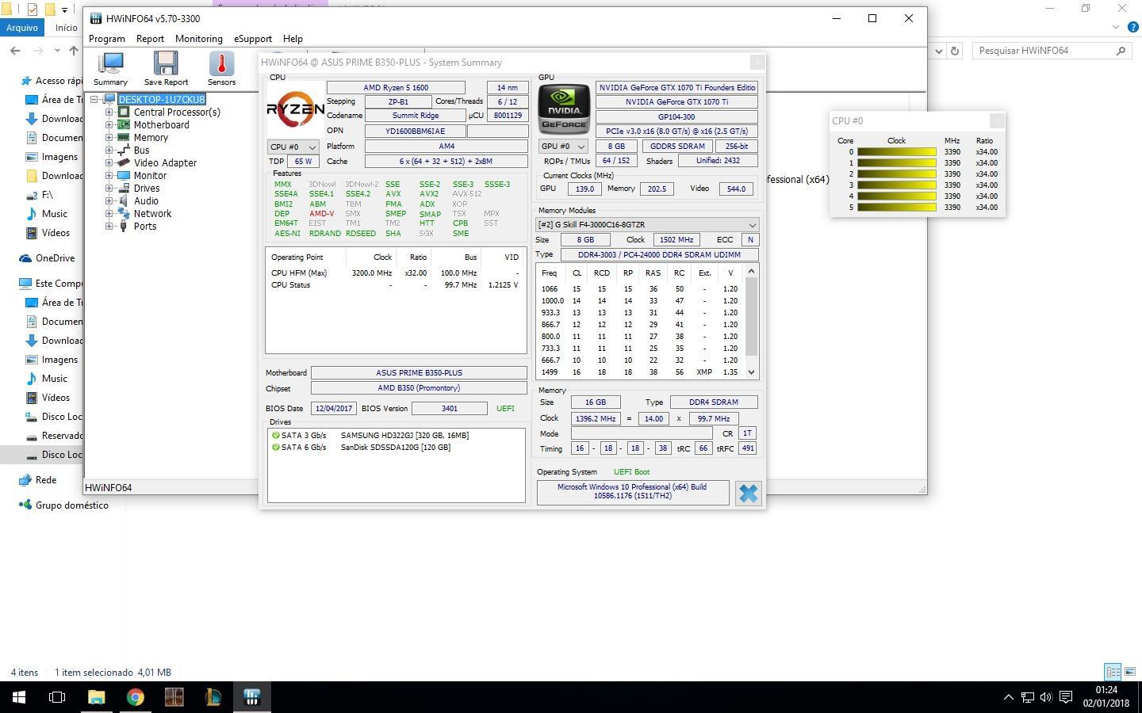Image resolution: width=1142 pixels, height=713 pixels.
Task: Expand the Drives node
Action: click(x=109, y=188)
